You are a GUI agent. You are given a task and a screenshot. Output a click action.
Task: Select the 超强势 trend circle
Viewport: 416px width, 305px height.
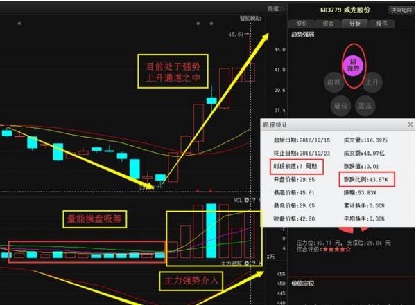point(354,65)
